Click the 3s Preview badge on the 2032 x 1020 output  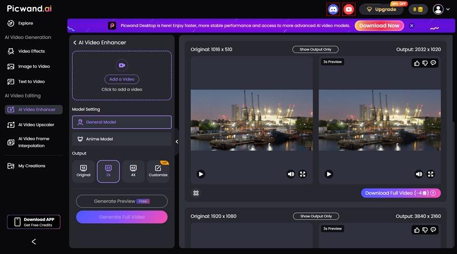332,62
